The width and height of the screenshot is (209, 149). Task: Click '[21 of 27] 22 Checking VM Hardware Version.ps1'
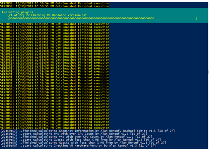47,15
